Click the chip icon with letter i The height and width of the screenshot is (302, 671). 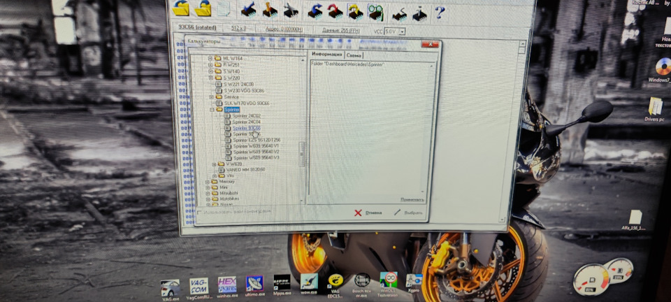click(x=419, y=14)
